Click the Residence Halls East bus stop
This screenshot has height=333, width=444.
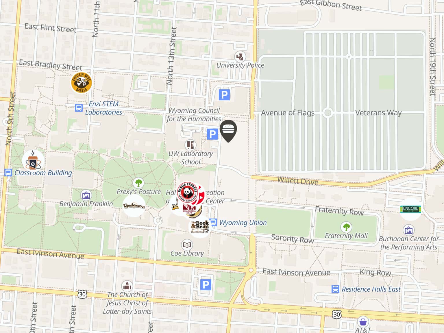[x=335, y=289]
